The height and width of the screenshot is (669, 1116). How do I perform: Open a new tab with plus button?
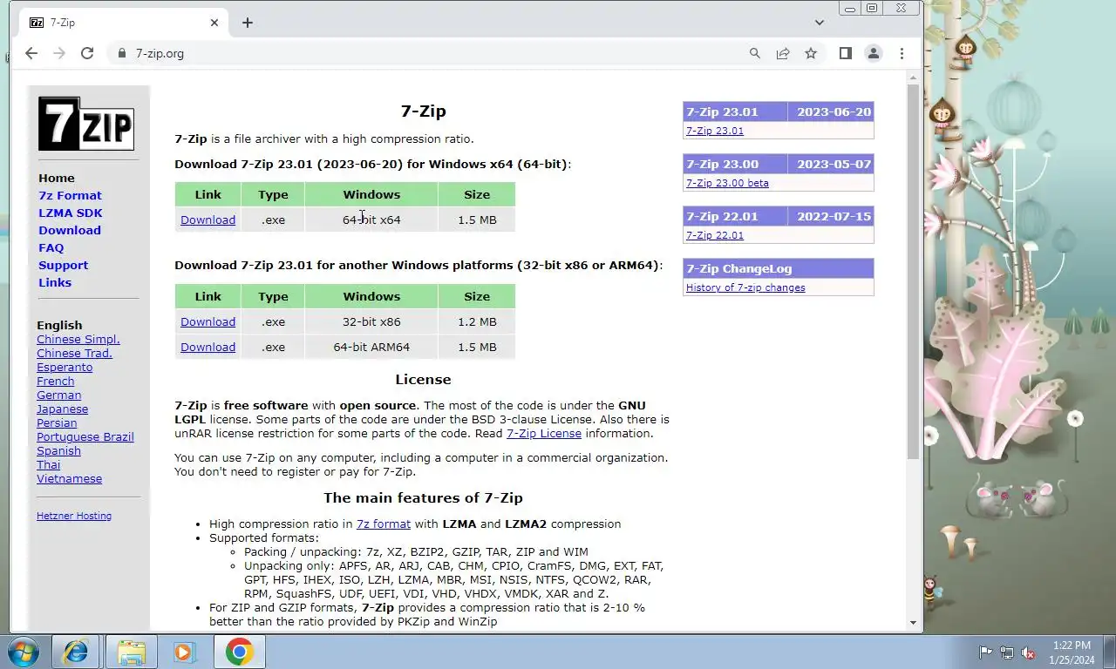pos(248,23)
